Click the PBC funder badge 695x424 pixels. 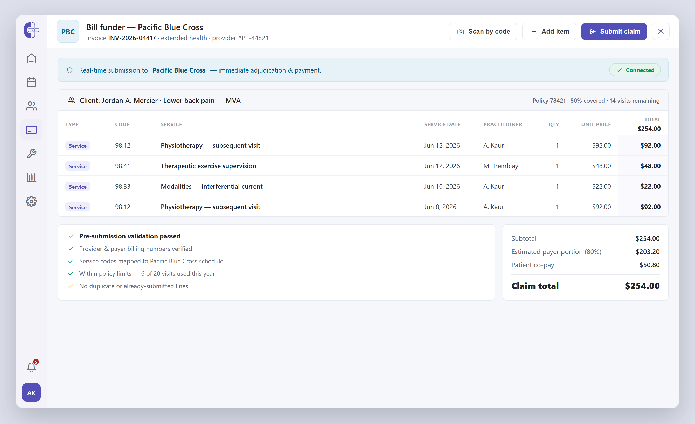68,32
